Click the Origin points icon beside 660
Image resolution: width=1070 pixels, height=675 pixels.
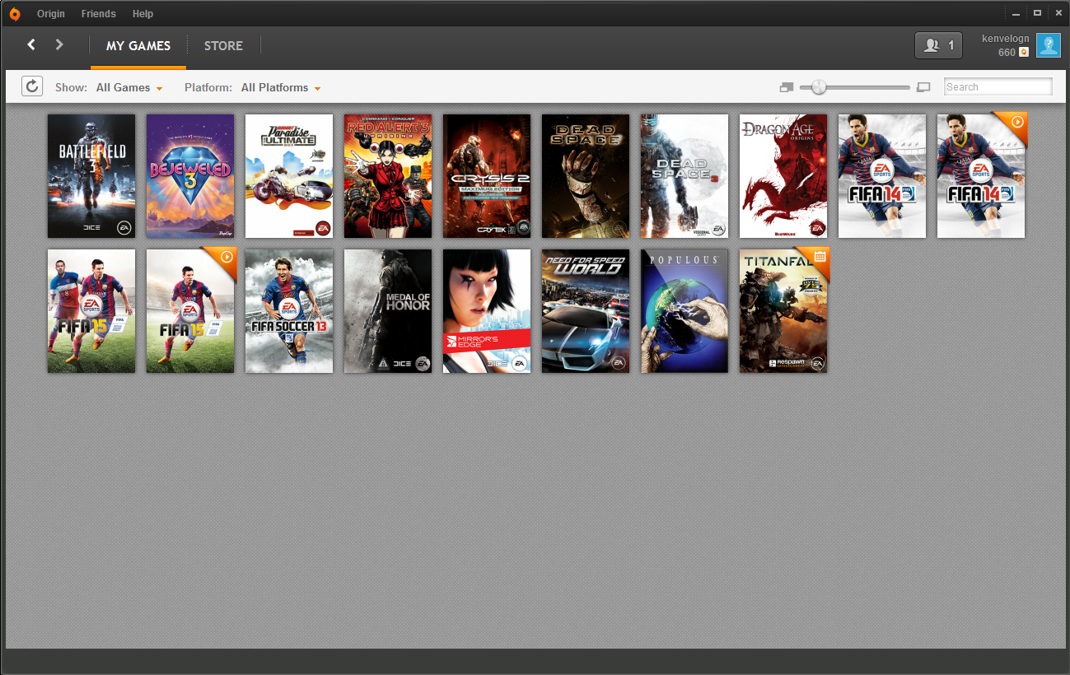click(1024, 52)
